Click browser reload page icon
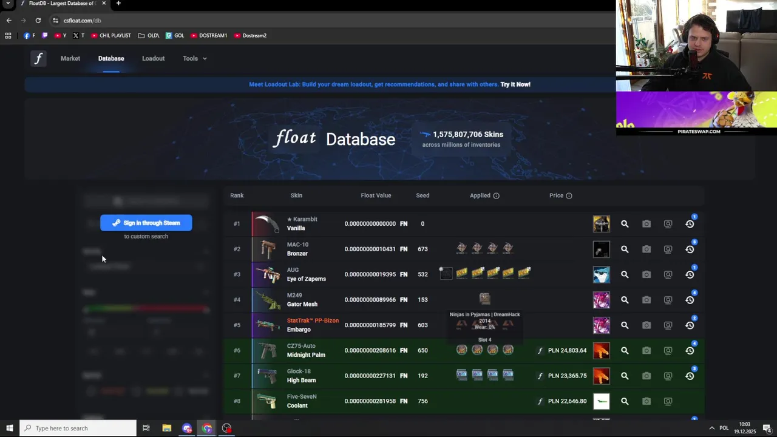 pyautogui.click(x=38, y=20)
